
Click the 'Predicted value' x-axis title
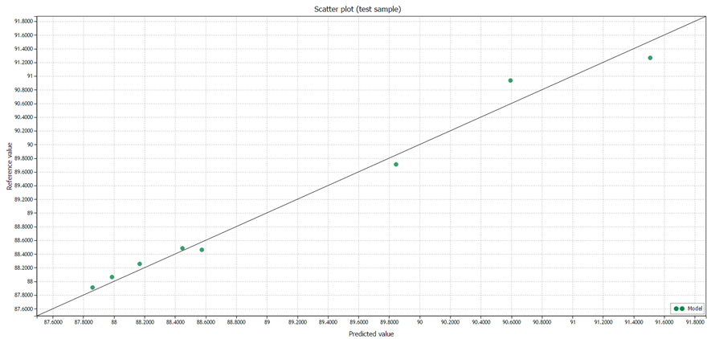(370, 333)
